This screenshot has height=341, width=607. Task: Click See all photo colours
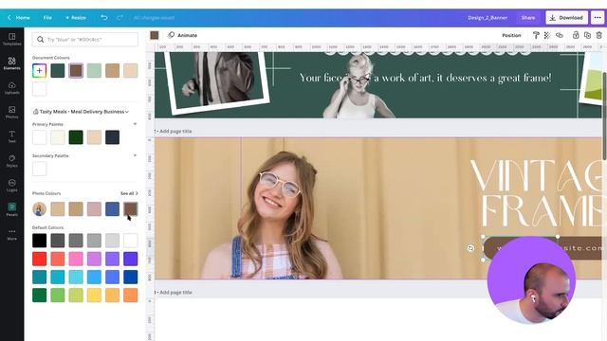[x=129, y=193]
